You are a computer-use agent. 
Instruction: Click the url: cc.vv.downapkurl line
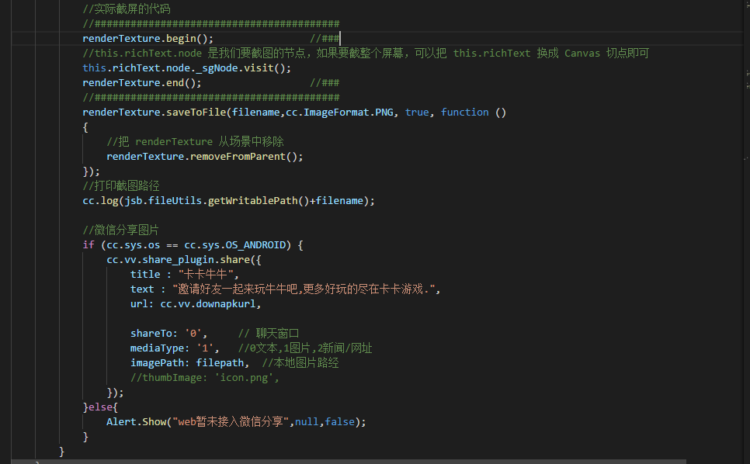pos(196,304)
